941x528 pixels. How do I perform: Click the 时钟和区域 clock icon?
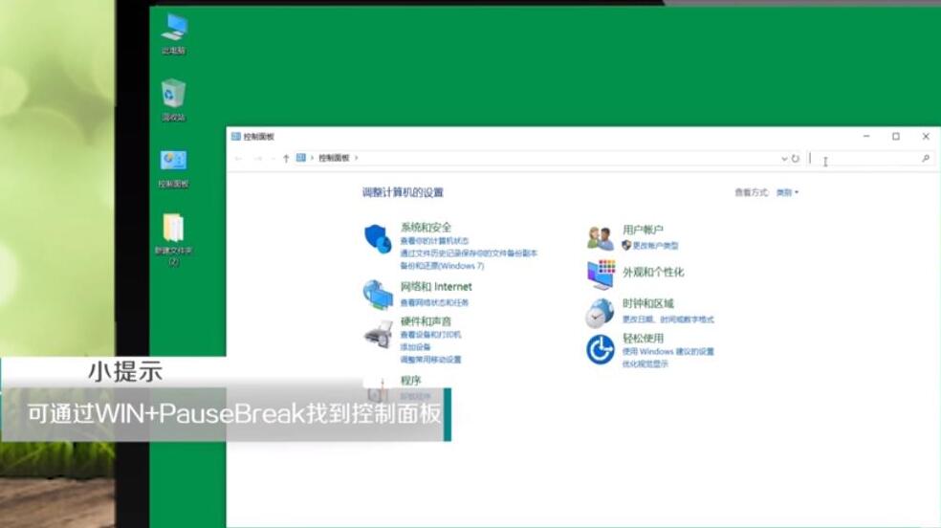click(600, 312)
